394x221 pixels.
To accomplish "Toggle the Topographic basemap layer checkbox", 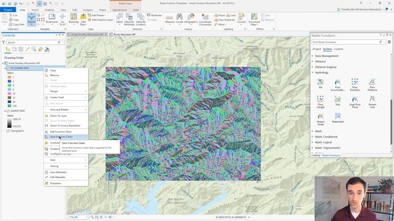I will (x=8, y=131).
